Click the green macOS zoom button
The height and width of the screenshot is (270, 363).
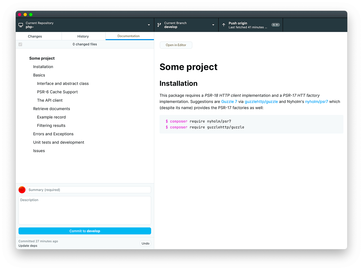(31, 15)
